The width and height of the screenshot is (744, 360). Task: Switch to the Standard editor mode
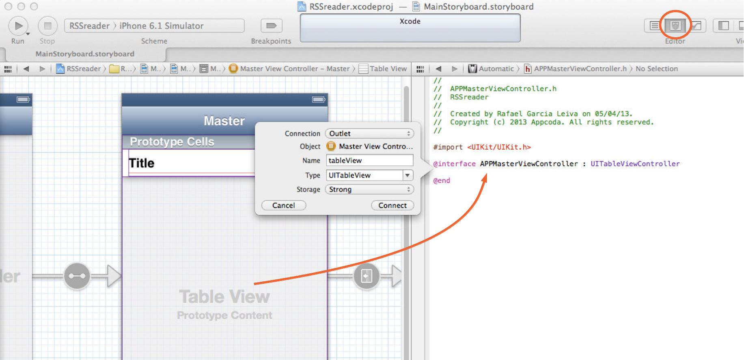click(654, 26)
